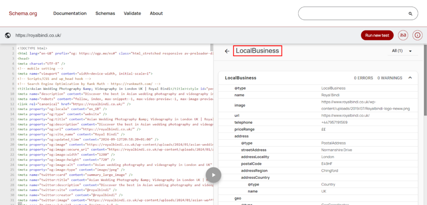427x205 pixels.
Task: Open the language selector icon
Action: [403, 35]
